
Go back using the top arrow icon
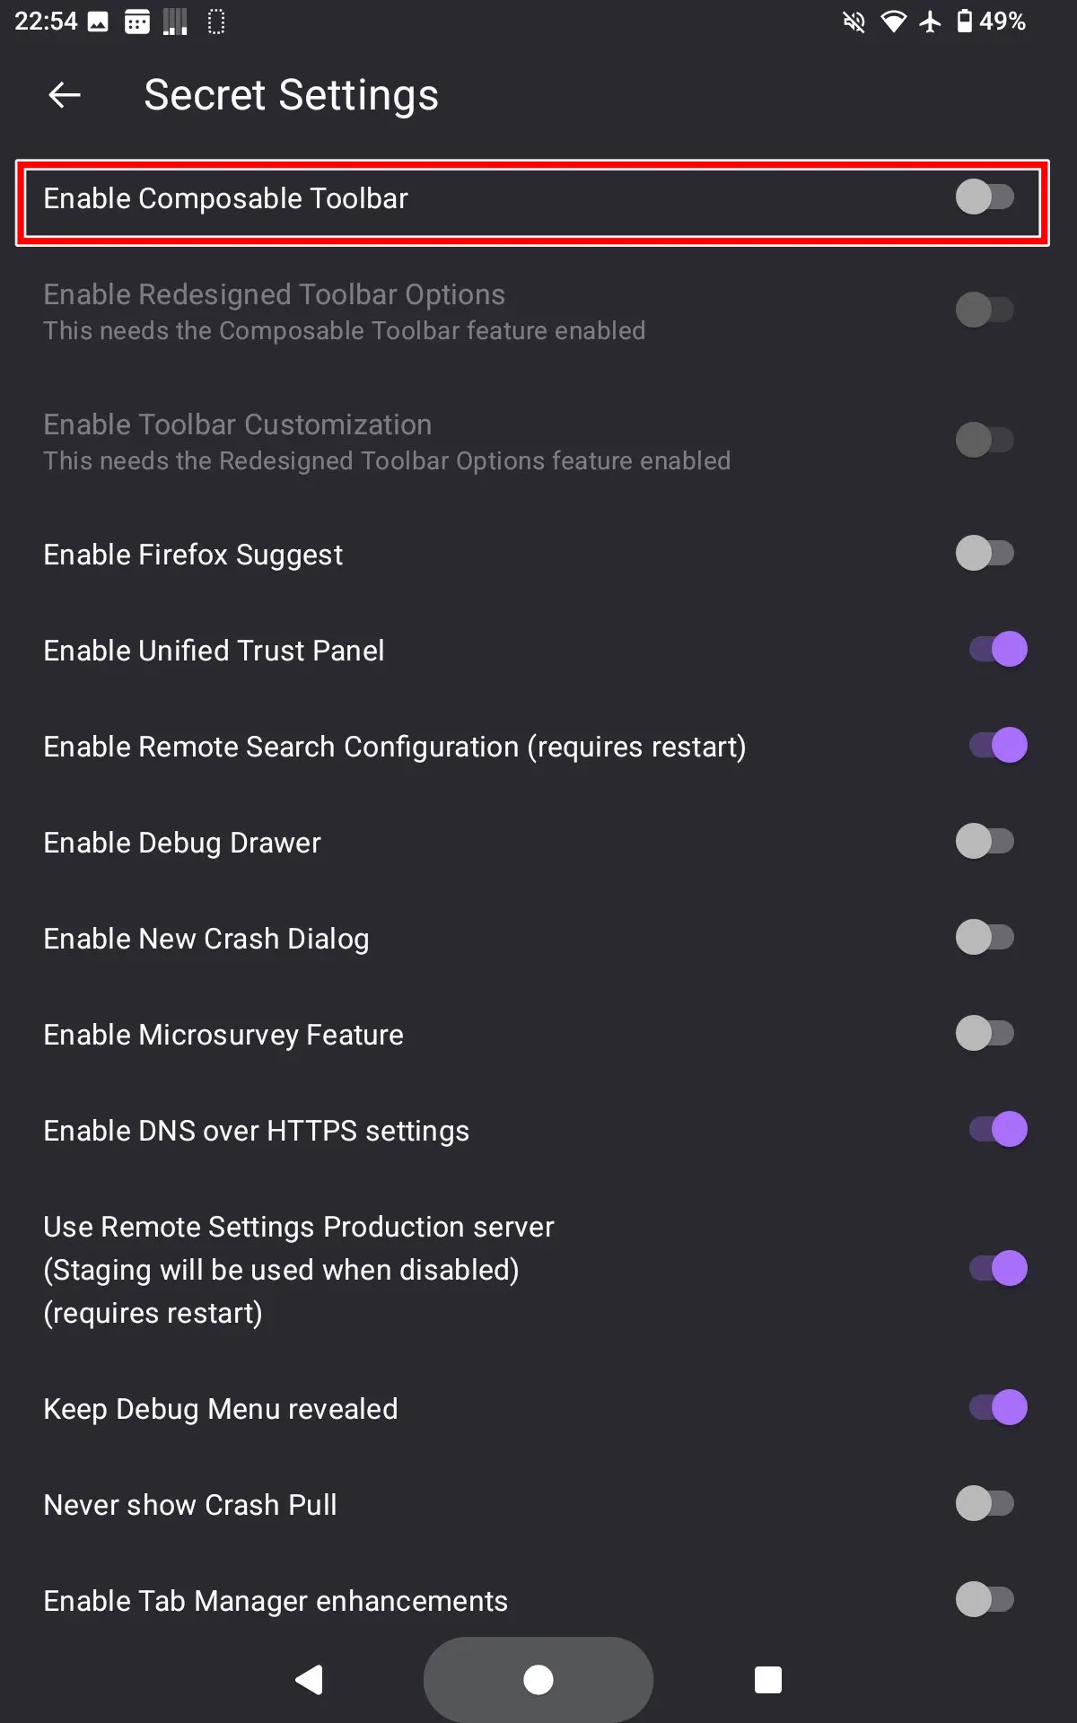[x=65, y=94]
